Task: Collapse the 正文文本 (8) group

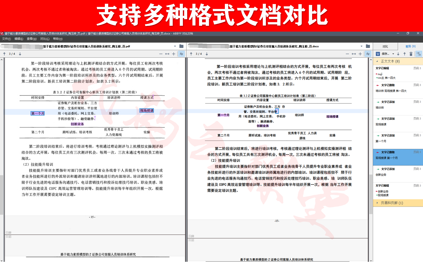Action: [377, 61]
